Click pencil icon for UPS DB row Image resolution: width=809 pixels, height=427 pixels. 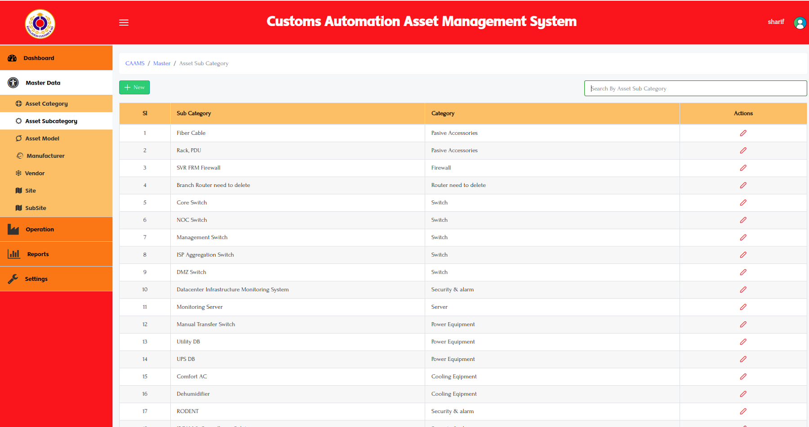[x=743, y=359]
